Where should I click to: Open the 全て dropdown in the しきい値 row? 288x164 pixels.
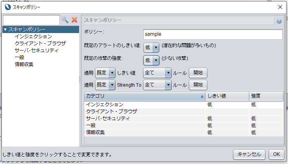[x=157, y=73]
